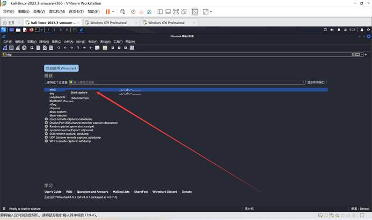Select systemd Journal Export sdjournal option
Image resolution: width=372 pixels, height=220 pixels.
tap(46, 130)
